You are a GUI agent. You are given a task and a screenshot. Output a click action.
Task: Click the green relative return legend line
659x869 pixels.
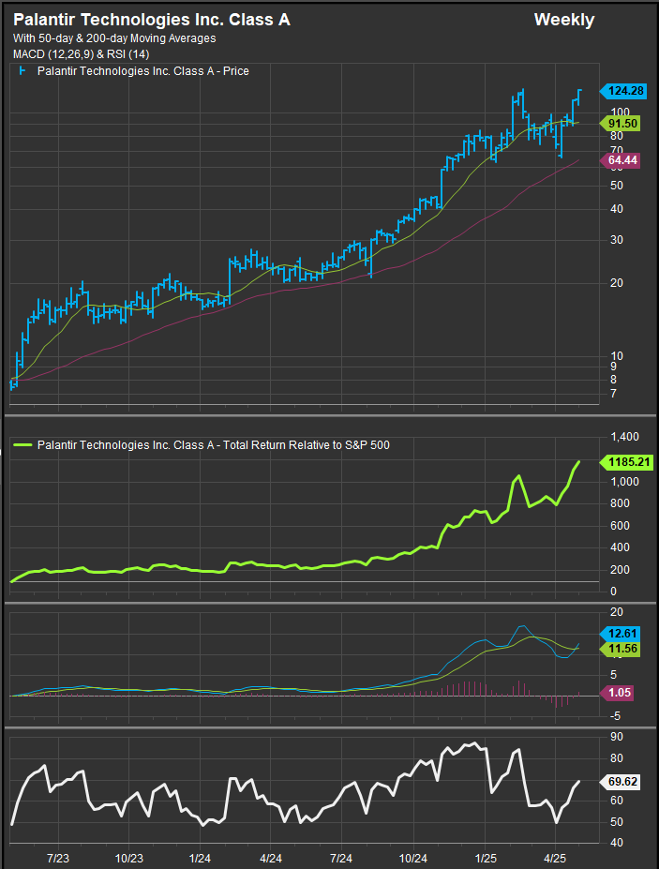pos(22,445)
